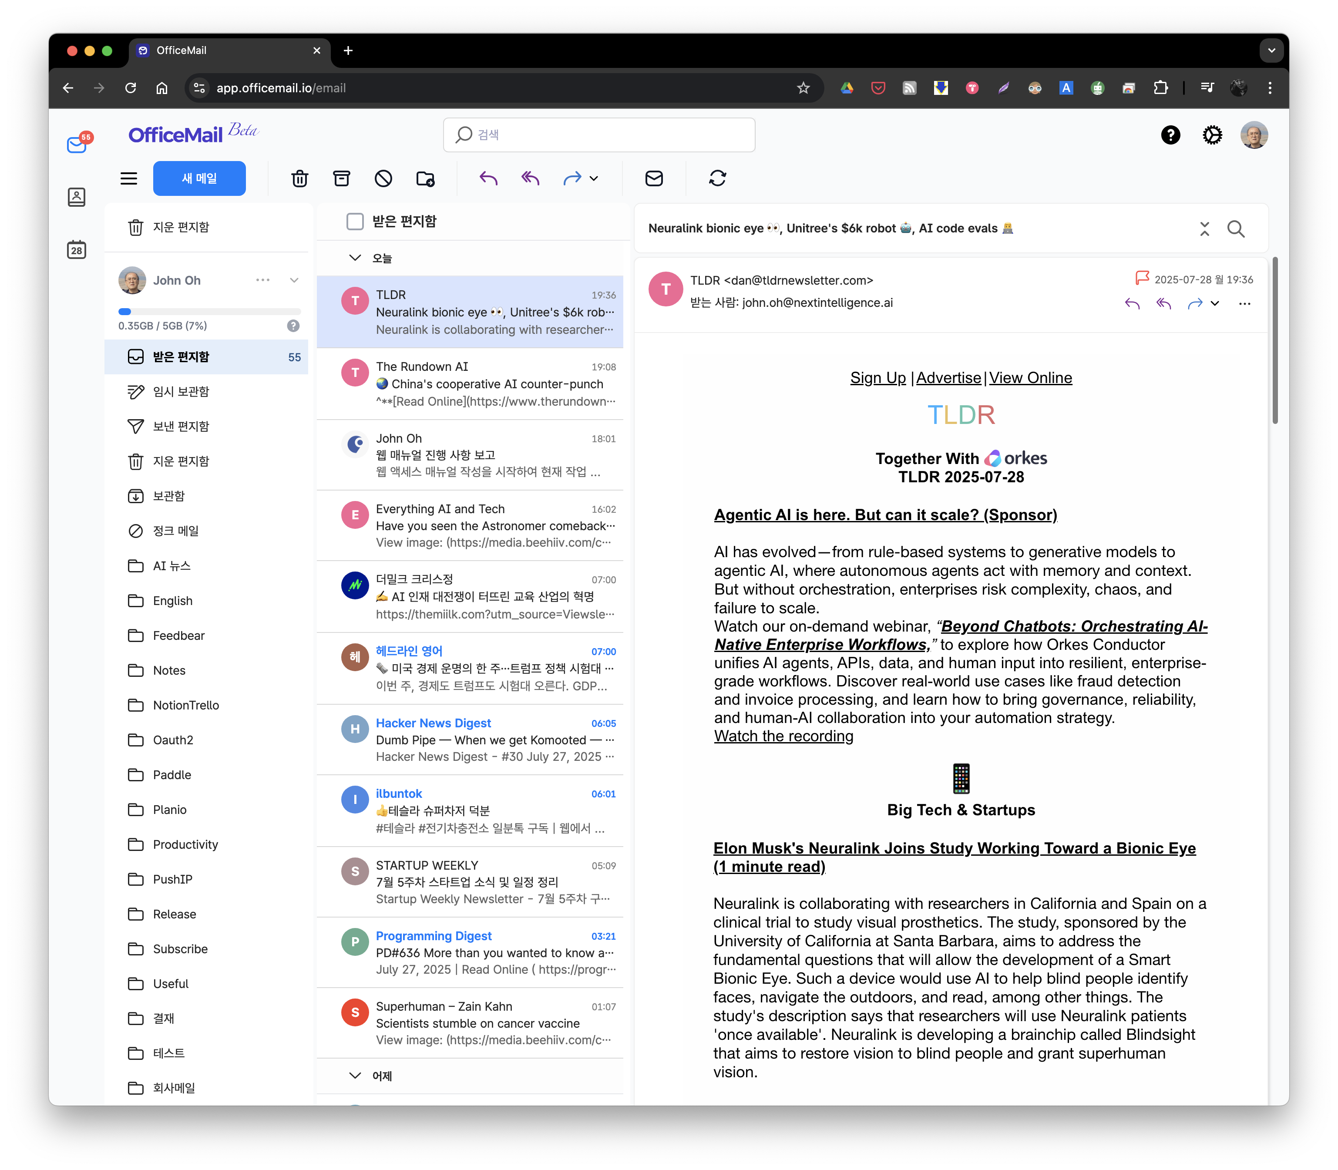This screenshot has width=1338, height=1170.
Task: Click reply icon in message header
Action: coord(1132,304)
